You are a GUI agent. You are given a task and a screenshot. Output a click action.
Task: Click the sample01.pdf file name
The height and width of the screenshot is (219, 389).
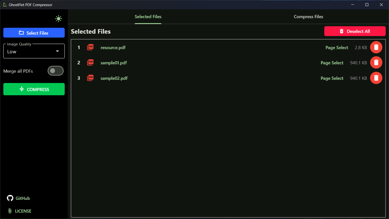coord(114,63)
